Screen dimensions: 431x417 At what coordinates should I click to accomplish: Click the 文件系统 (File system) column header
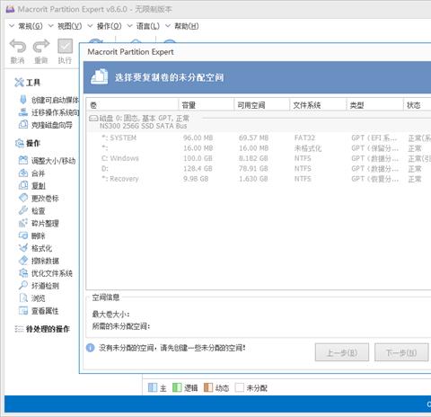click(318, 105)
